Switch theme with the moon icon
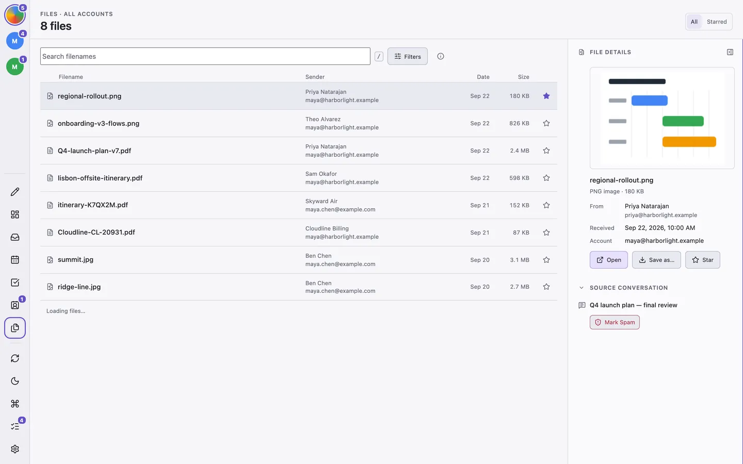The width and height of the screenshot is (743, 464). (15, 381)
